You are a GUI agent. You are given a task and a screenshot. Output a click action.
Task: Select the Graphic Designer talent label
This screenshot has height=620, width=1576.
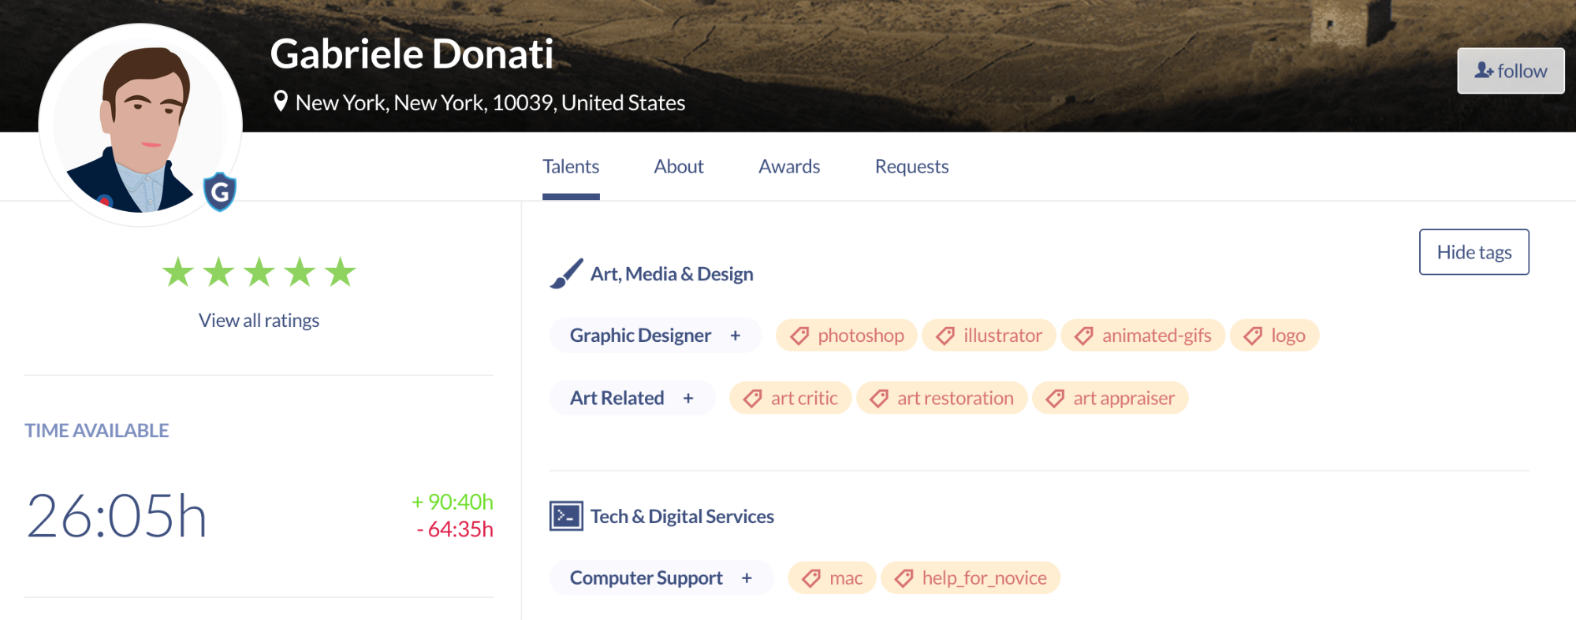click(640, 336)
